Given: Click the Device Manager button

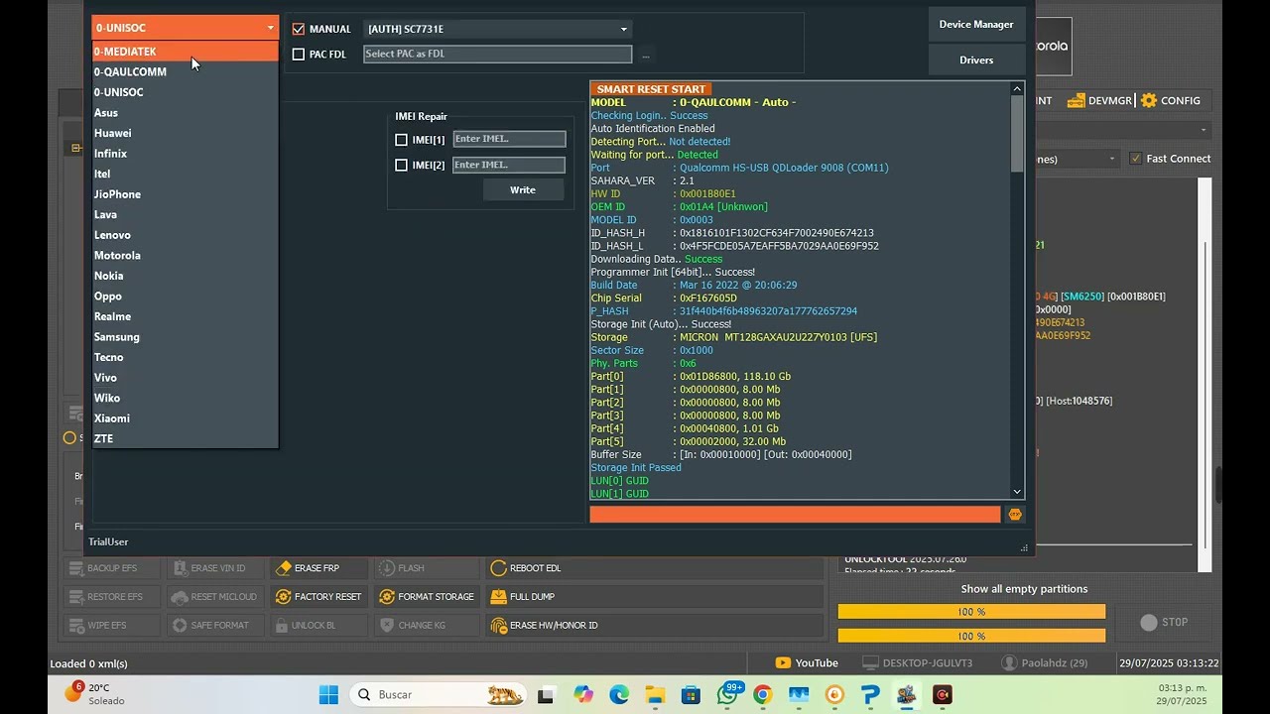Looking at the screenshot, I should click(976, 24).
